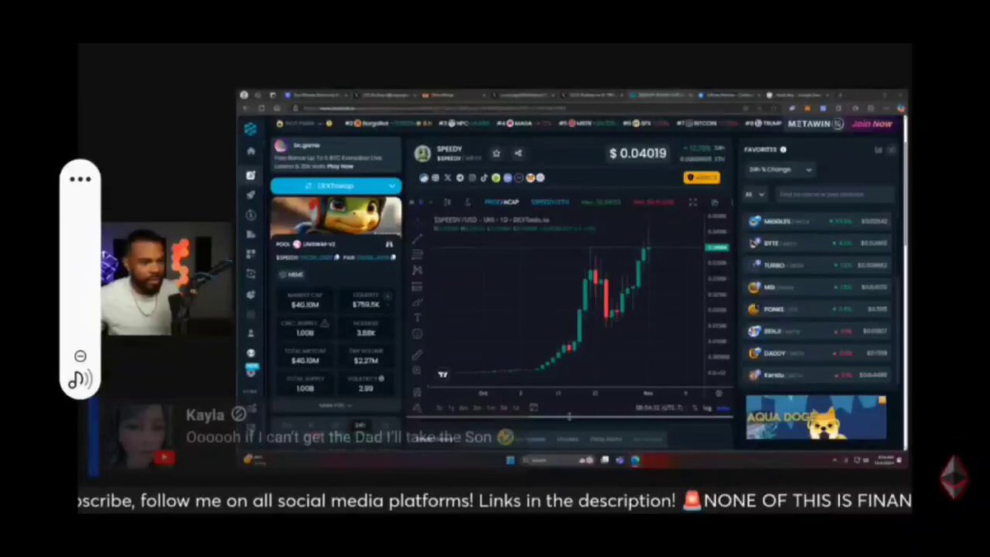This screenshot has height=557, width=990.
Task: Open the Windows Start button in the taskbar
Action: tap(510, 460)
